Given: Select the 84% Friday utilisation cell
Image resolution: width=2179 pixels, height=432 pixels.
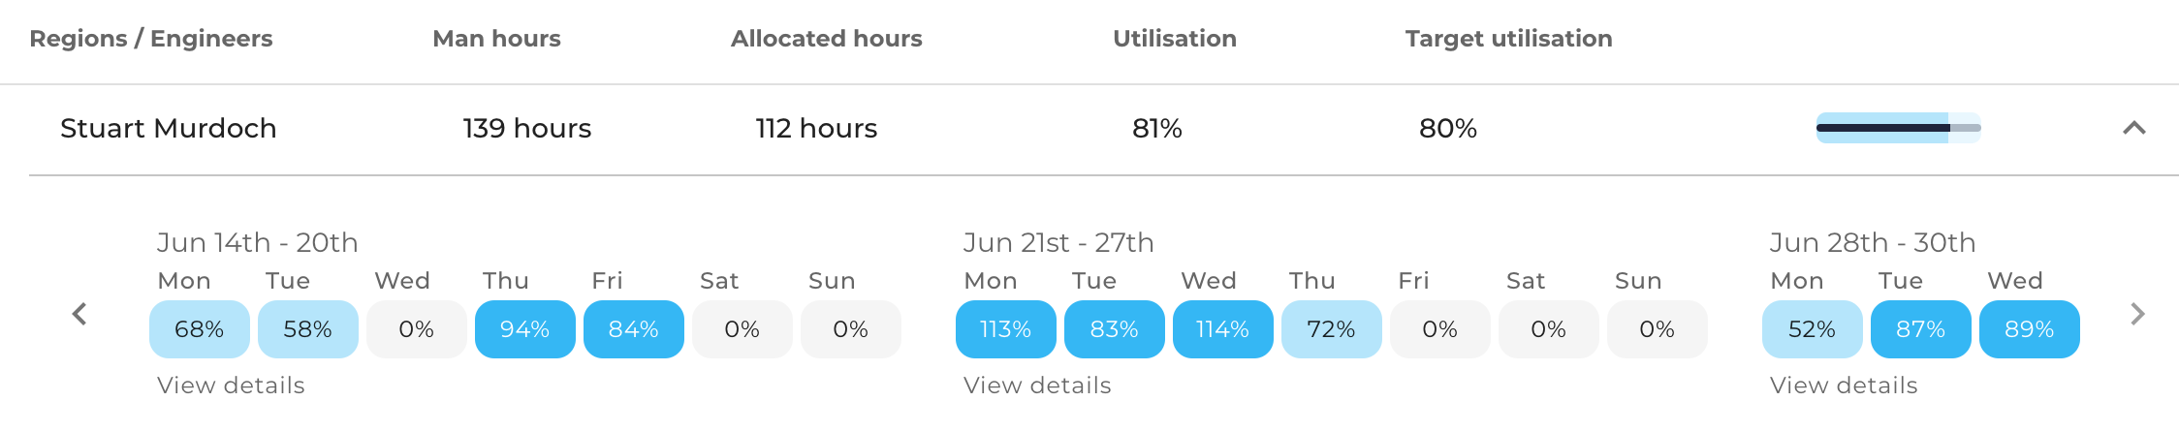Looking at the screenshot, I should 634,329.
